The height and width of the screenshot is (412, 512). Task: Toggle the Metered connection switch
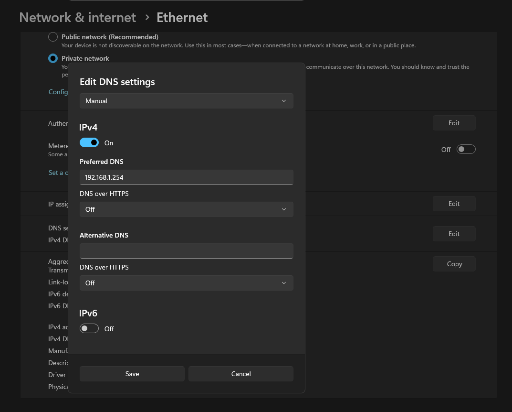tap(466, 150)
